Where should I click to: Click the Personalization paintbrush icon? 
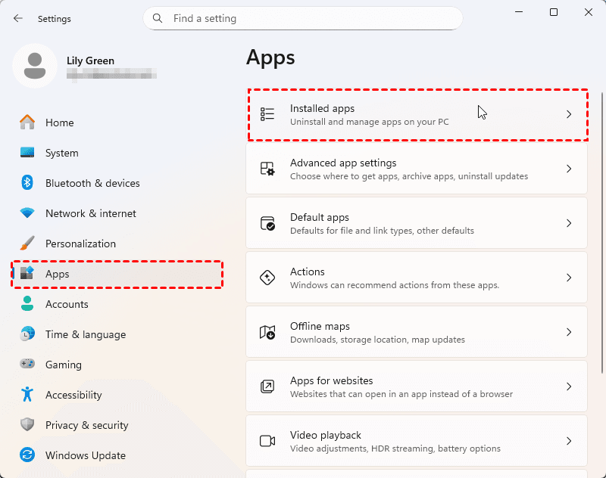27,244
